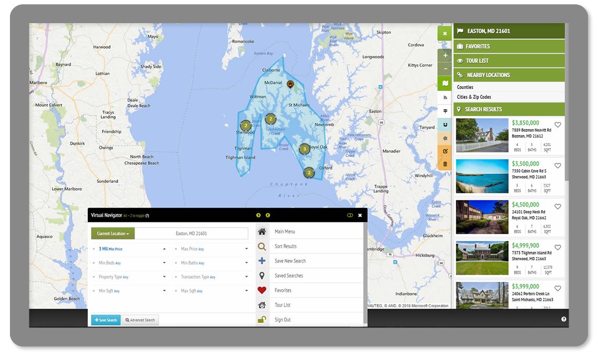Open the 7373 Tilghman Island Rd photo
This screenshot has width=598, height=355.
(x=482, y=258)
